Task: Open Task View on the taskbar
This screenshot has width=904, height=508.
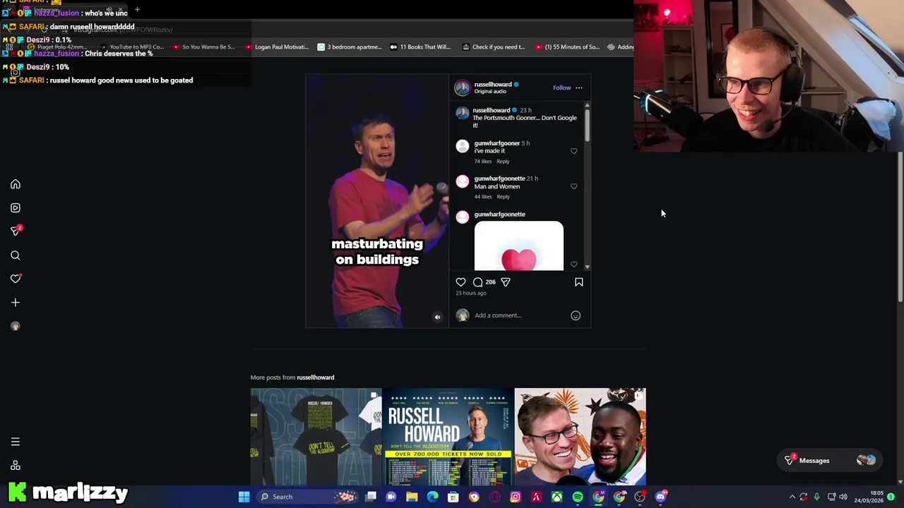Action: [371, 497]
